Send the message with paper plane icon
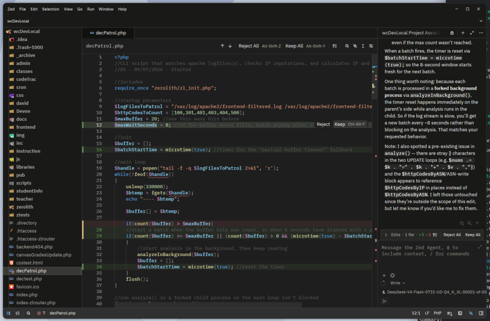Viewport: 490px width, 321px height. point(384,301)
